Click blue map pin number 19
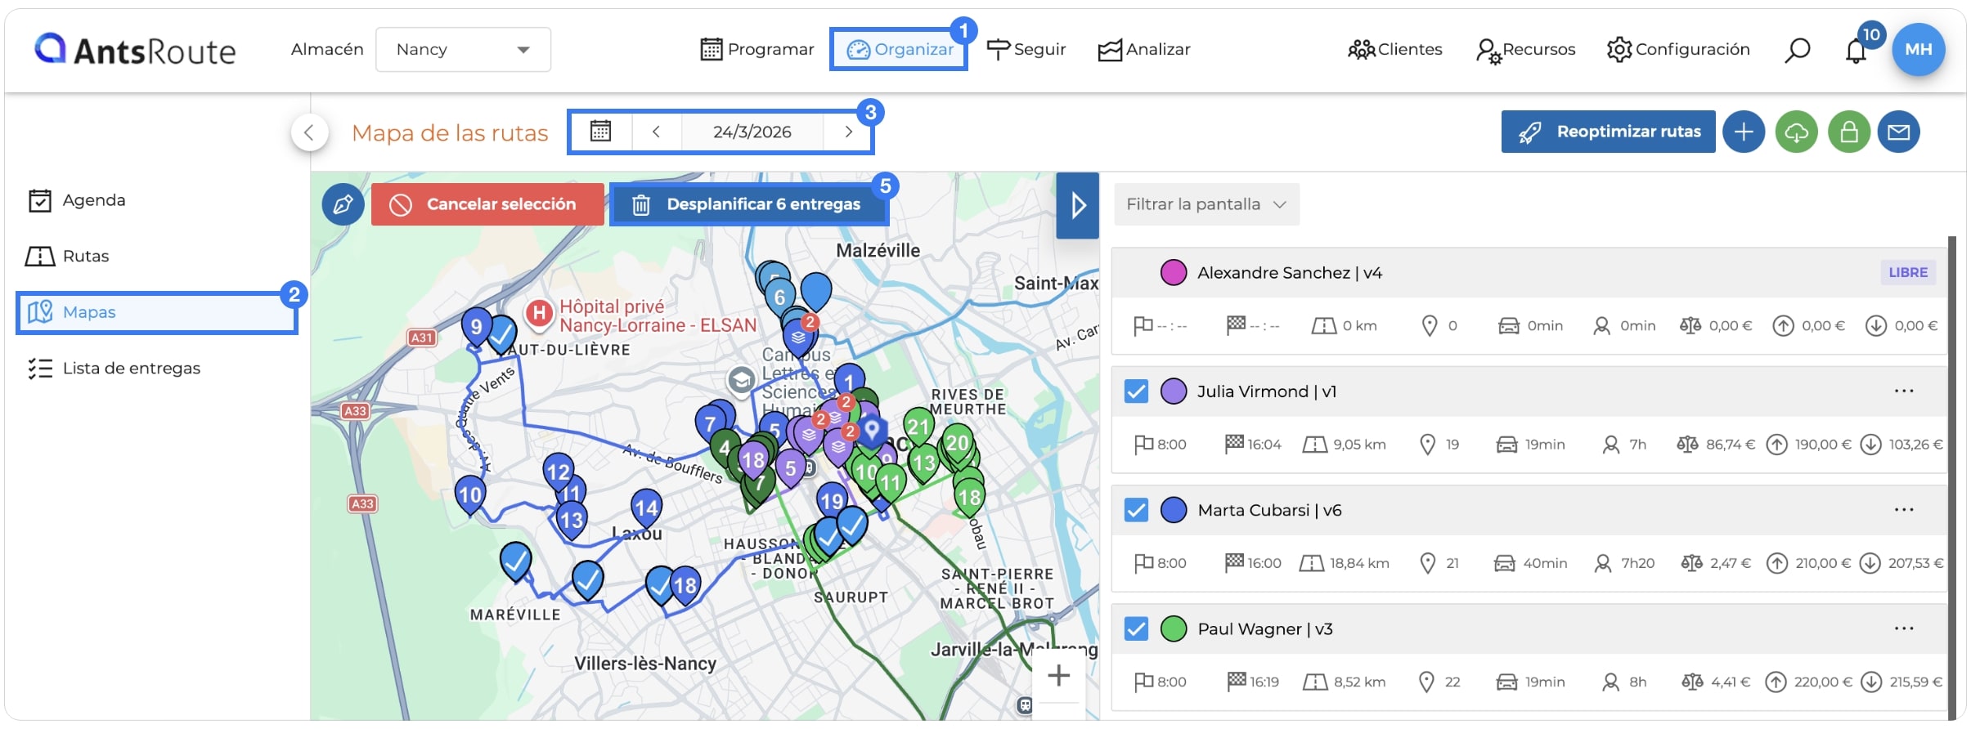 pyautogui.click(x=832, y=501)
